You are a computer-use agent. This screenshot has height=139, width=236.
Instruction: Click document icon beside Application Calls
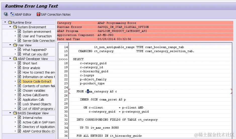tap(19, 99)
